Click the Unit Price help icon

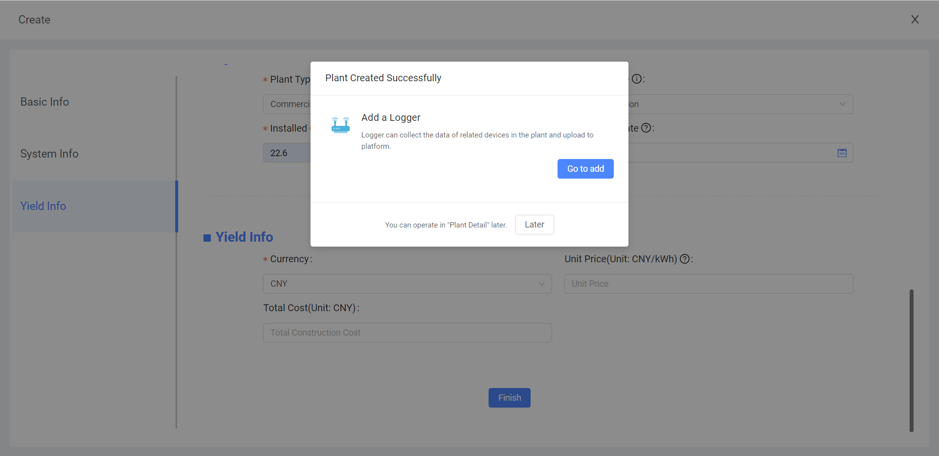click(x=685, y=259)
